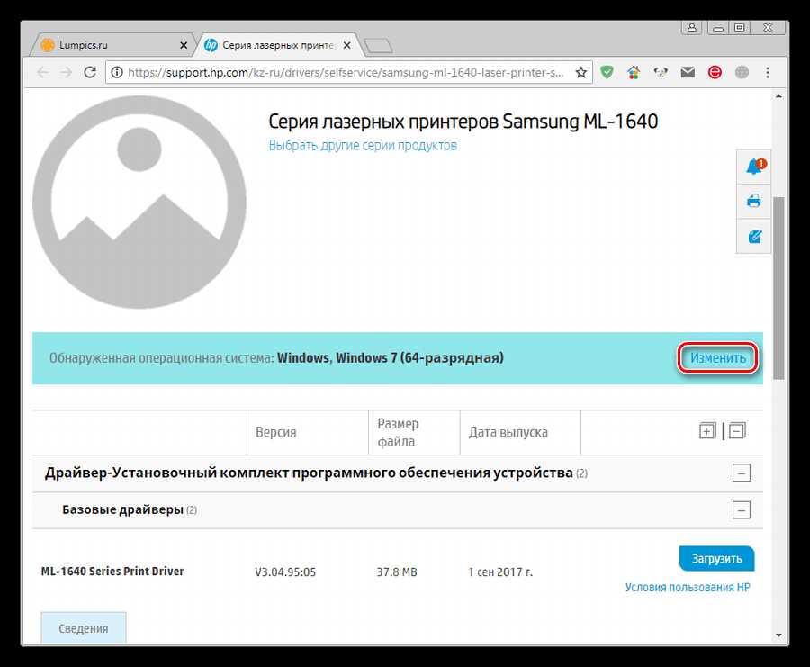
Task: Click the version value V3.04.95:05
Action: coord(285,572)
